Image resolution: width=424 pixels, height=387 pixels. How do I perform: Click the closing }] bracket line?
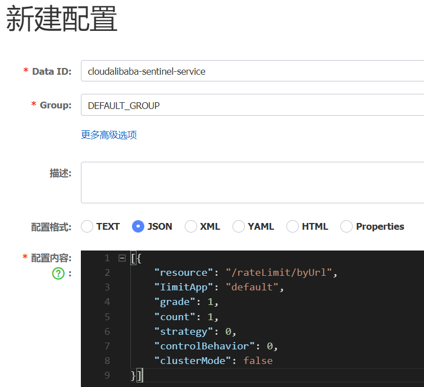(x=136, y=375)
